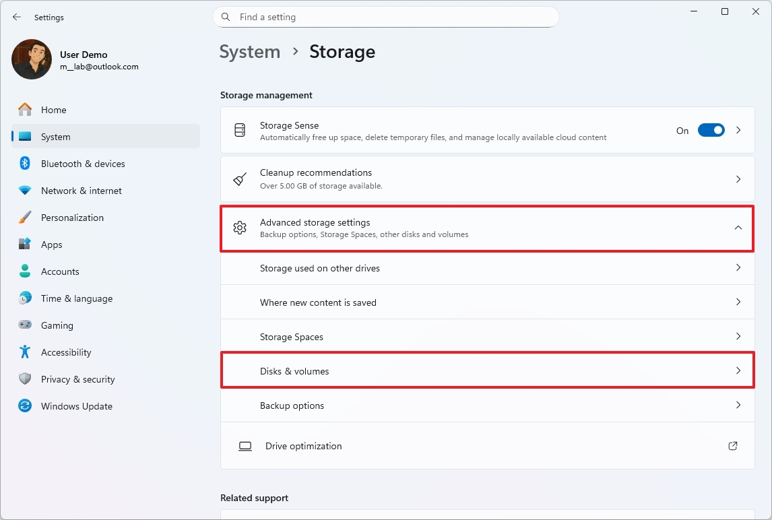
Task: Select the Network & internet globe icon
Action: (24, 191)
